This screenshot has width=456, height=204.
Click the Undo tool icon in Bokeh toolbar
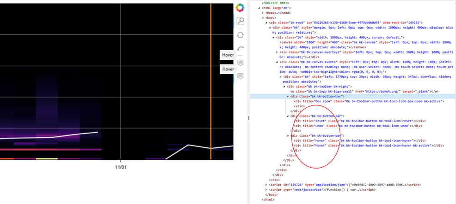240,48
